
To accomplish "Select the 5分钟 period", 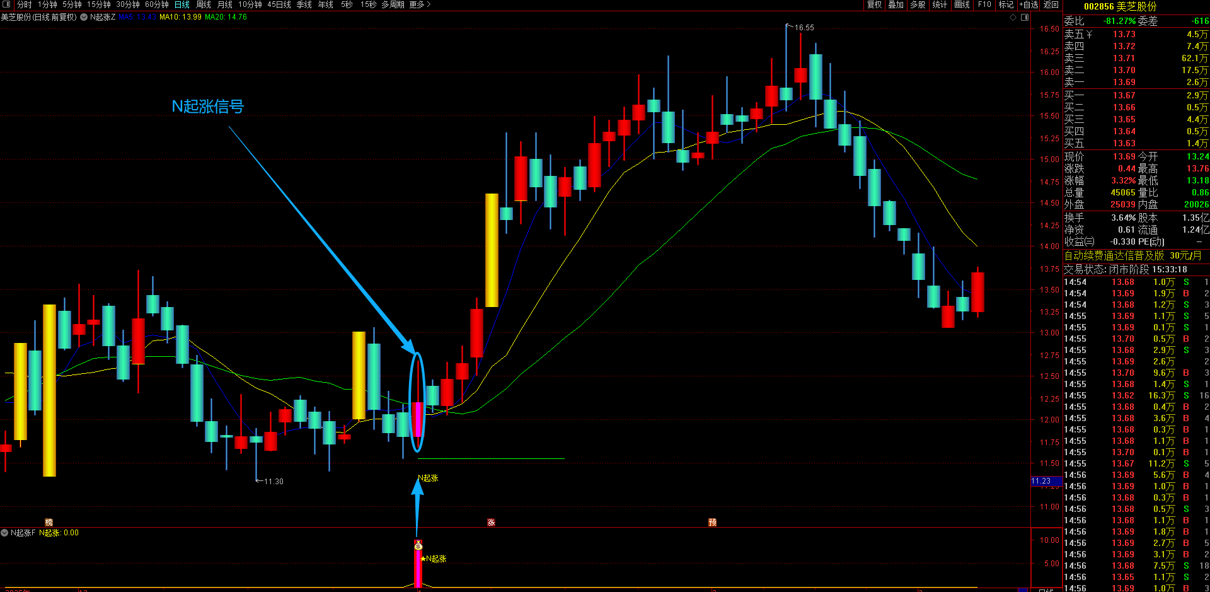I will point(72,4).
